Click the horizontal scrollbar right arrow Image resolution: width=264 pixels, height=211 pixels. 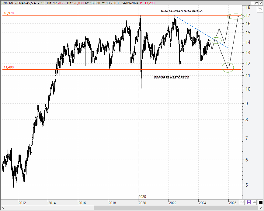click(x=261, y=208)
